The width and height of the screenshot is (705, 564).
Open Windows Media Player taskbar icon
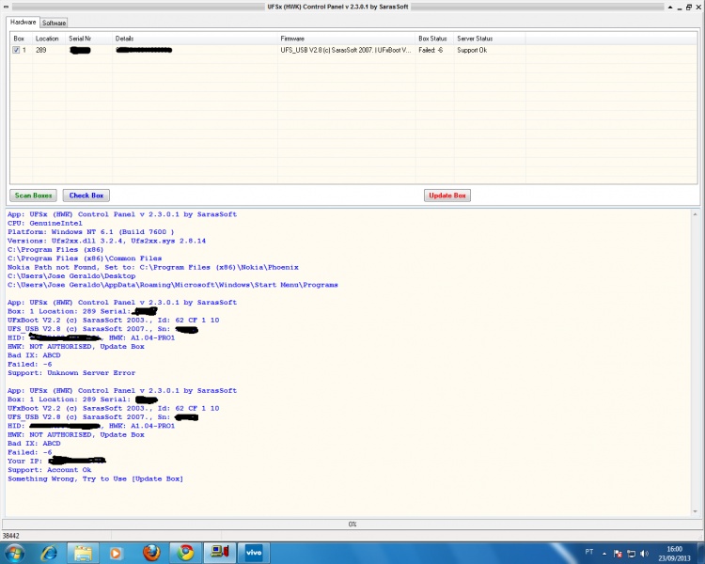click(116, 553)
